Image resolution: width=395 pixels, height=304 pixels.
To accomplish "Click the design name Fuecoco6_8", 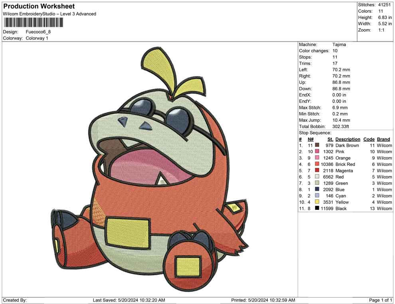I will (38, 32).
